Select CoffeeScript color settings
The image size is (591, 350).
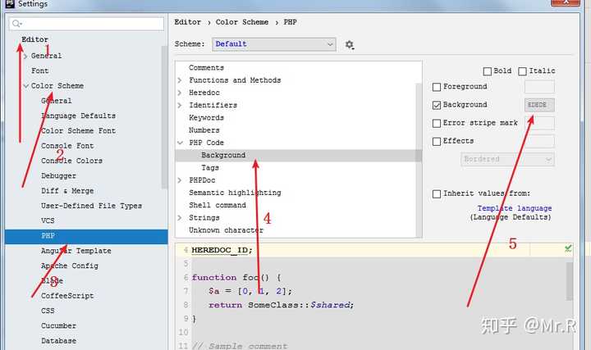click(x=67, y=296)
